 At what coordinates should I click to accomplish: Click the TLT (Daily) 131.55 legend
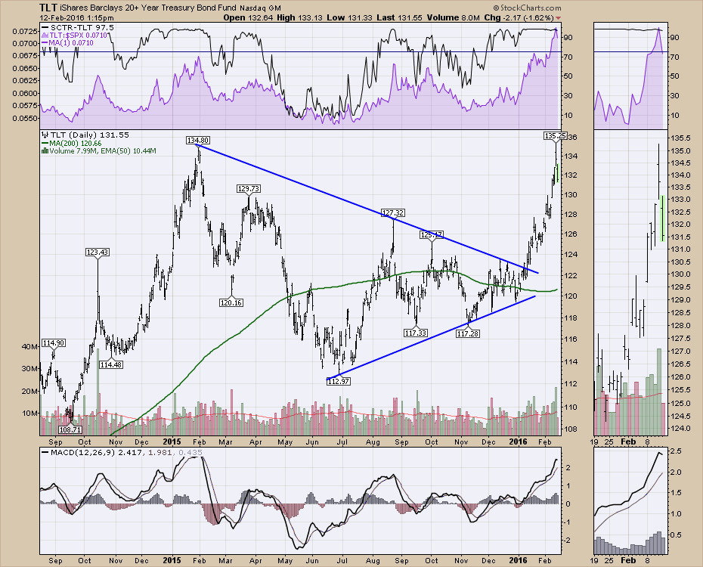(x=85, y=135)
